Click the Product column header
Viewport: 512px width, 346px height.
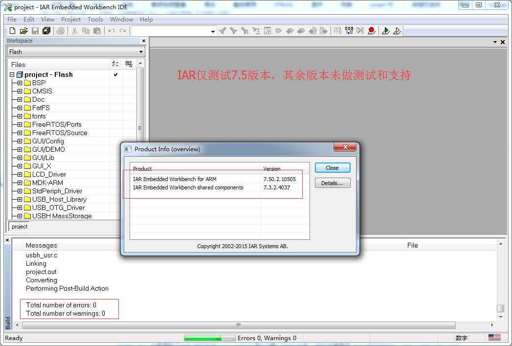[x=195, y=168]
